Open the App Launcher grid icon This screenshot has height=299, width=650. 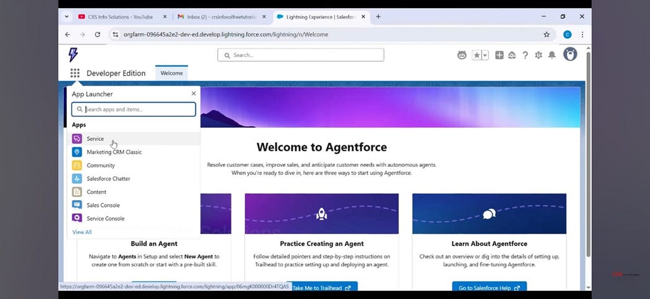tap(75, 73)
